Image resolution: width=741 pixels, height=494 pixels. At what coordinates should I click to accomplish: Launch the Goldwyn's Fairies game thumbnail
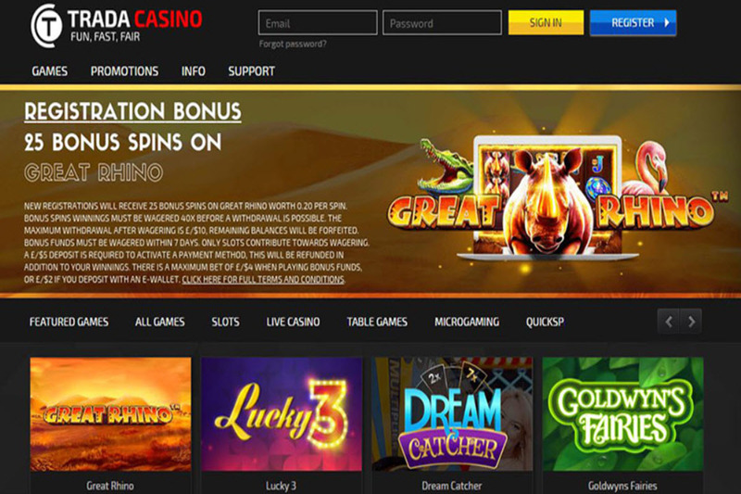(x=622, y=414)
